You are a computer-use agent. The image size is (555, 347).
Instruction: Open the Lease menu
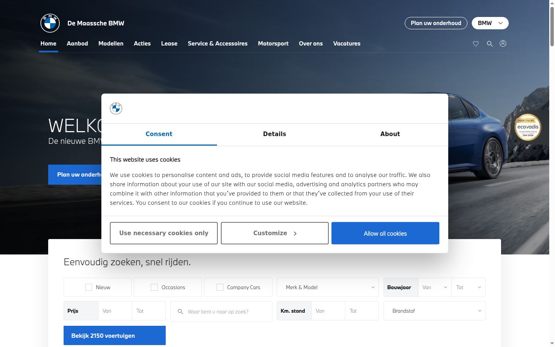click(169, 44)
